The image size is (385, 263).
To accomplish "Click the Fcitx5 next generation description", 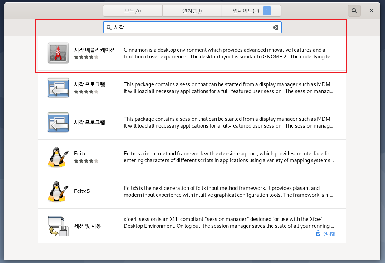I will point(228,191).
